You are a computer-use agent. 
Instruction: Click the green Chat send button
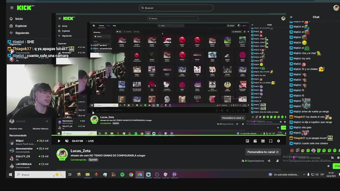(337, 166)
